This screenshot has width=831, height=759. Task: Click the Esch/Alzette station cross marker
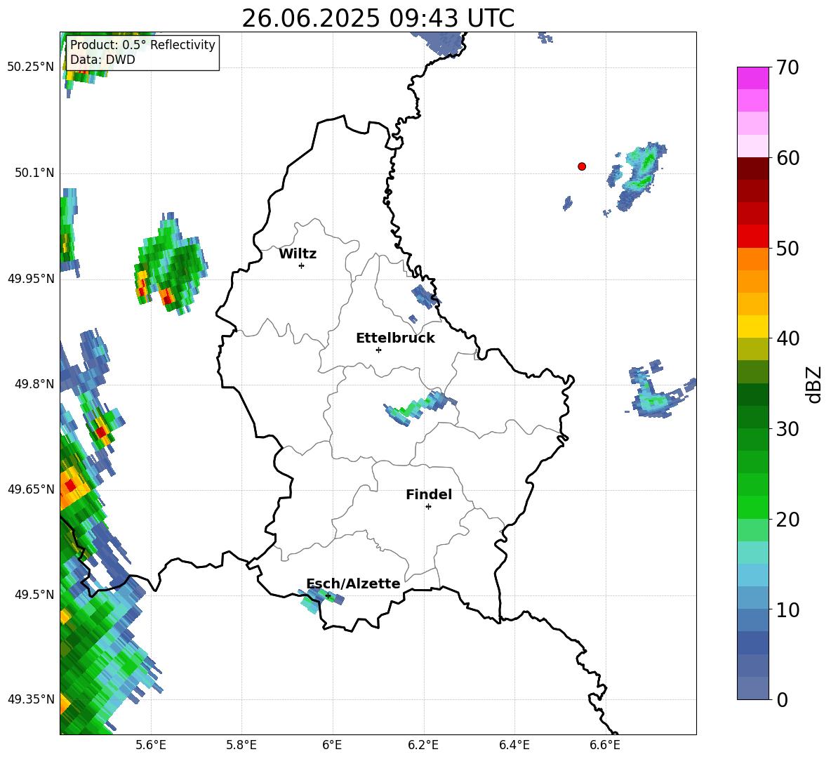coord(328,595)
